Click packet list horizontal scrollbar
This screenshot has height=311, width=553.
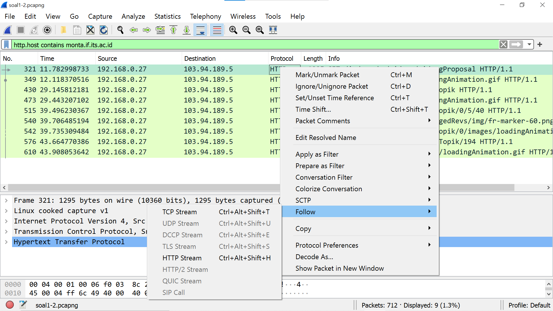click(144, 188)
